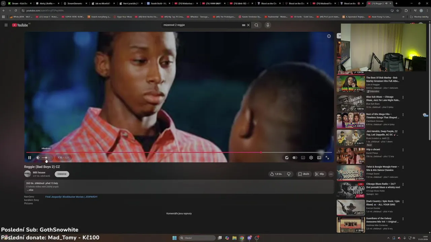Open the Mill house channel avatar
The image size is (431, 242).
point(28,174)
